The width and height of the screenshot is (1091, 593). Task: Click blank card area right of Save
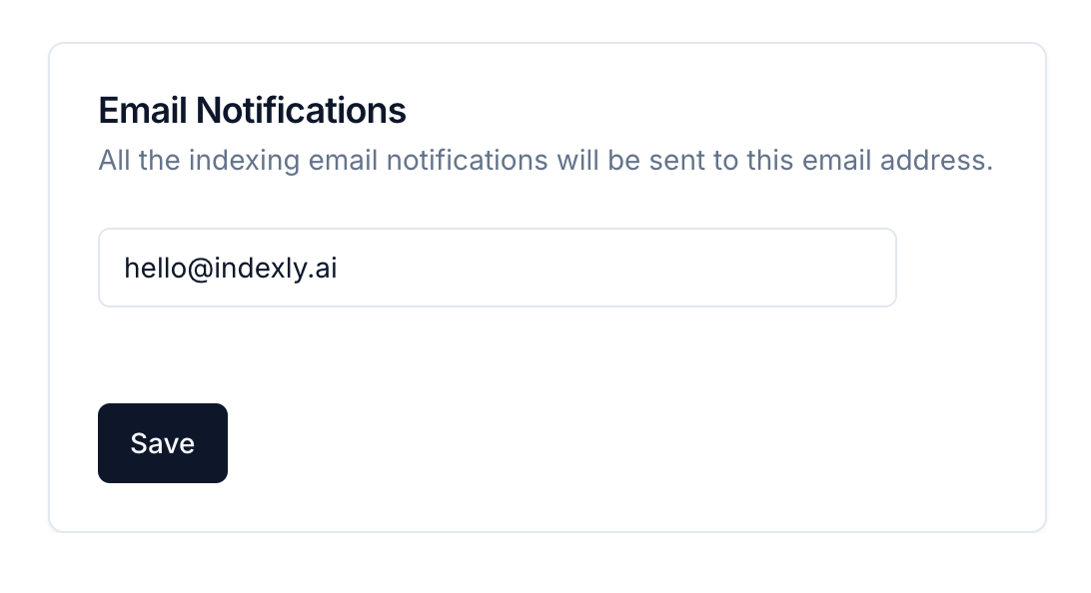click(599, 443)
